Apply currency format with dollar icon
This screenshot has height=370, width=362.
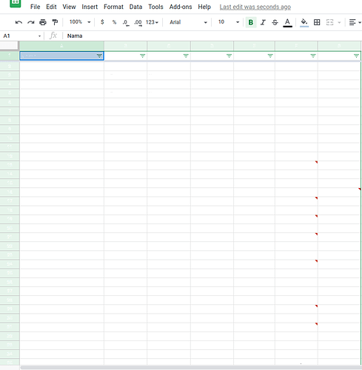102,22
